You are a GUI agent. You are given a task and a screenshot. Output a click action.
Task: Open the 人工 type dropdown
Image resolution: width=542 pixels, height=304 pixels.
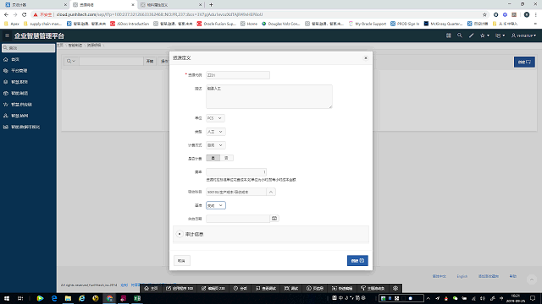pos(215,132)
